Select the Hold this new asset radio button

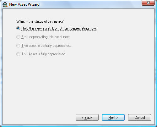point(18,28)
